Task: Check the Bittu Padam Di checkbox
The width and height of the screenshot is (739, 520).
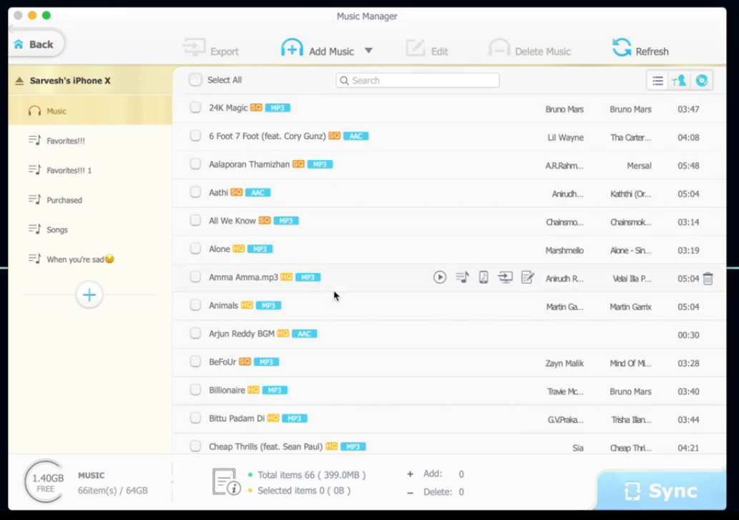Action: click(x=195, y=418)
